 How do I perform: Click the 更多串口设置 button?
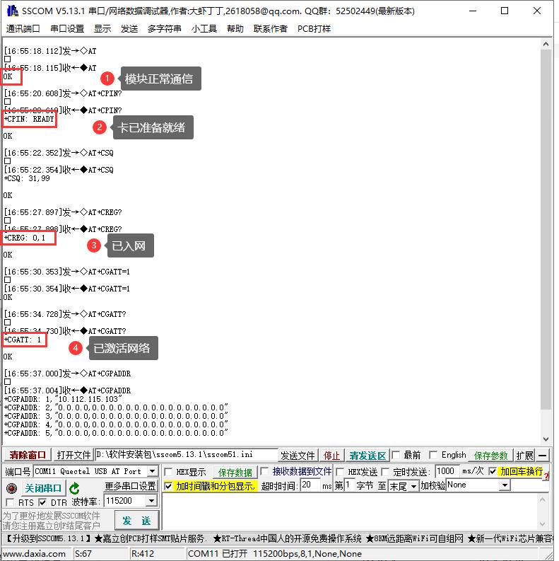point(131,486)
